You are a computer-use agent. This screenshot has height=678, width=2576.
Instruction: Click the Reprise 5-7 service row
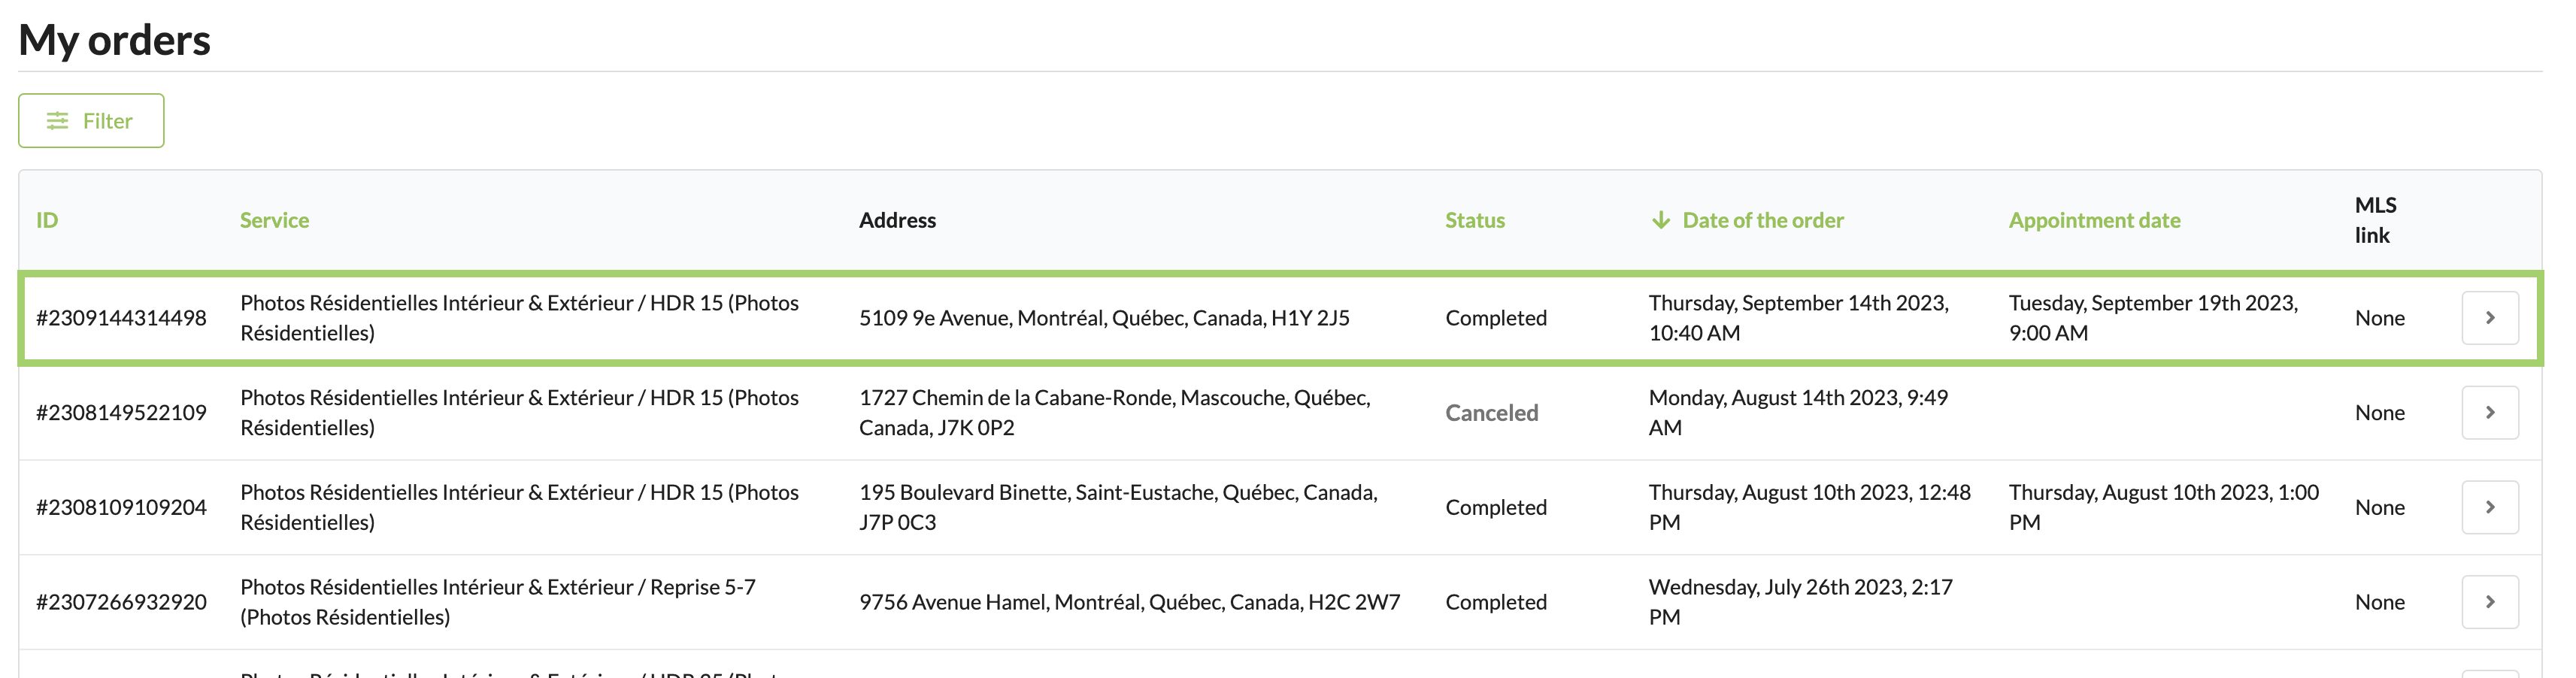(497, 602)
